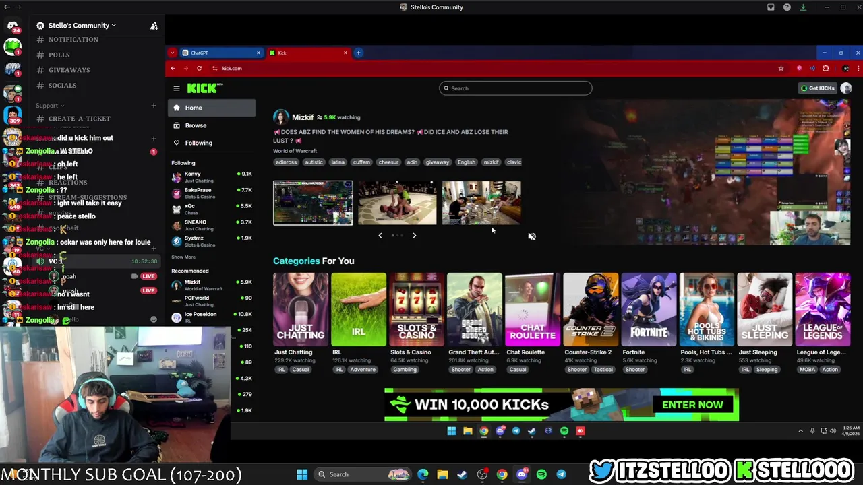Viewport: 863px width, 485px height.
Task: Click the Windows taskbar Search box
Action: pos(363,474)
